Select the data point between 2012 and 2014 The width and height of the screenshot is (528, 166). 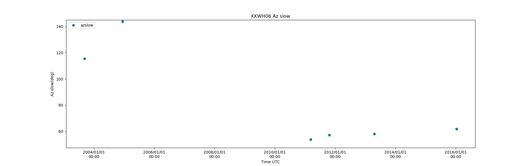(x=374, y=134)
